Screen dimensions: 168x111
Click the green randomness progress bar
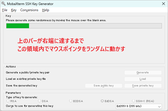(x=84, y=26)
